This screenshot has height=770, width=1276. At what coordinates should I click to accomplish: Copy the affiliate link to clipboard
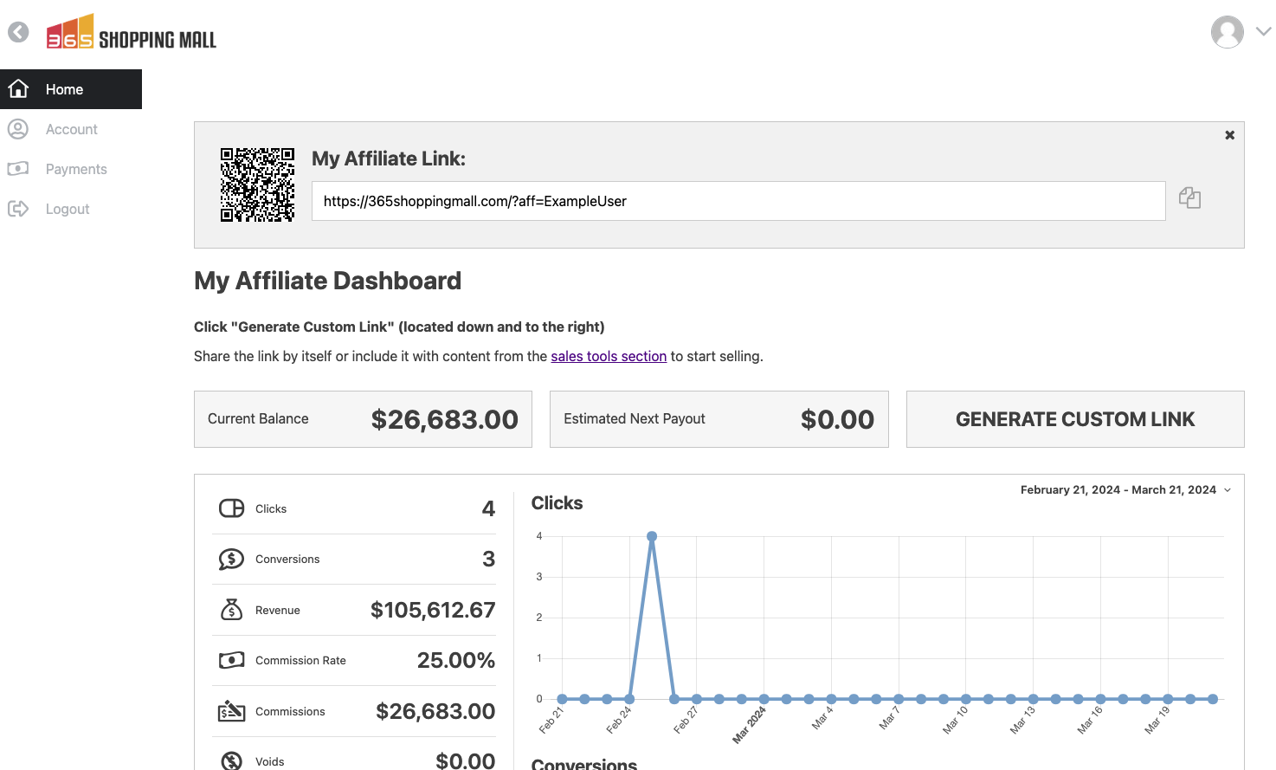pyautogui.click(x=1189, y=198)
